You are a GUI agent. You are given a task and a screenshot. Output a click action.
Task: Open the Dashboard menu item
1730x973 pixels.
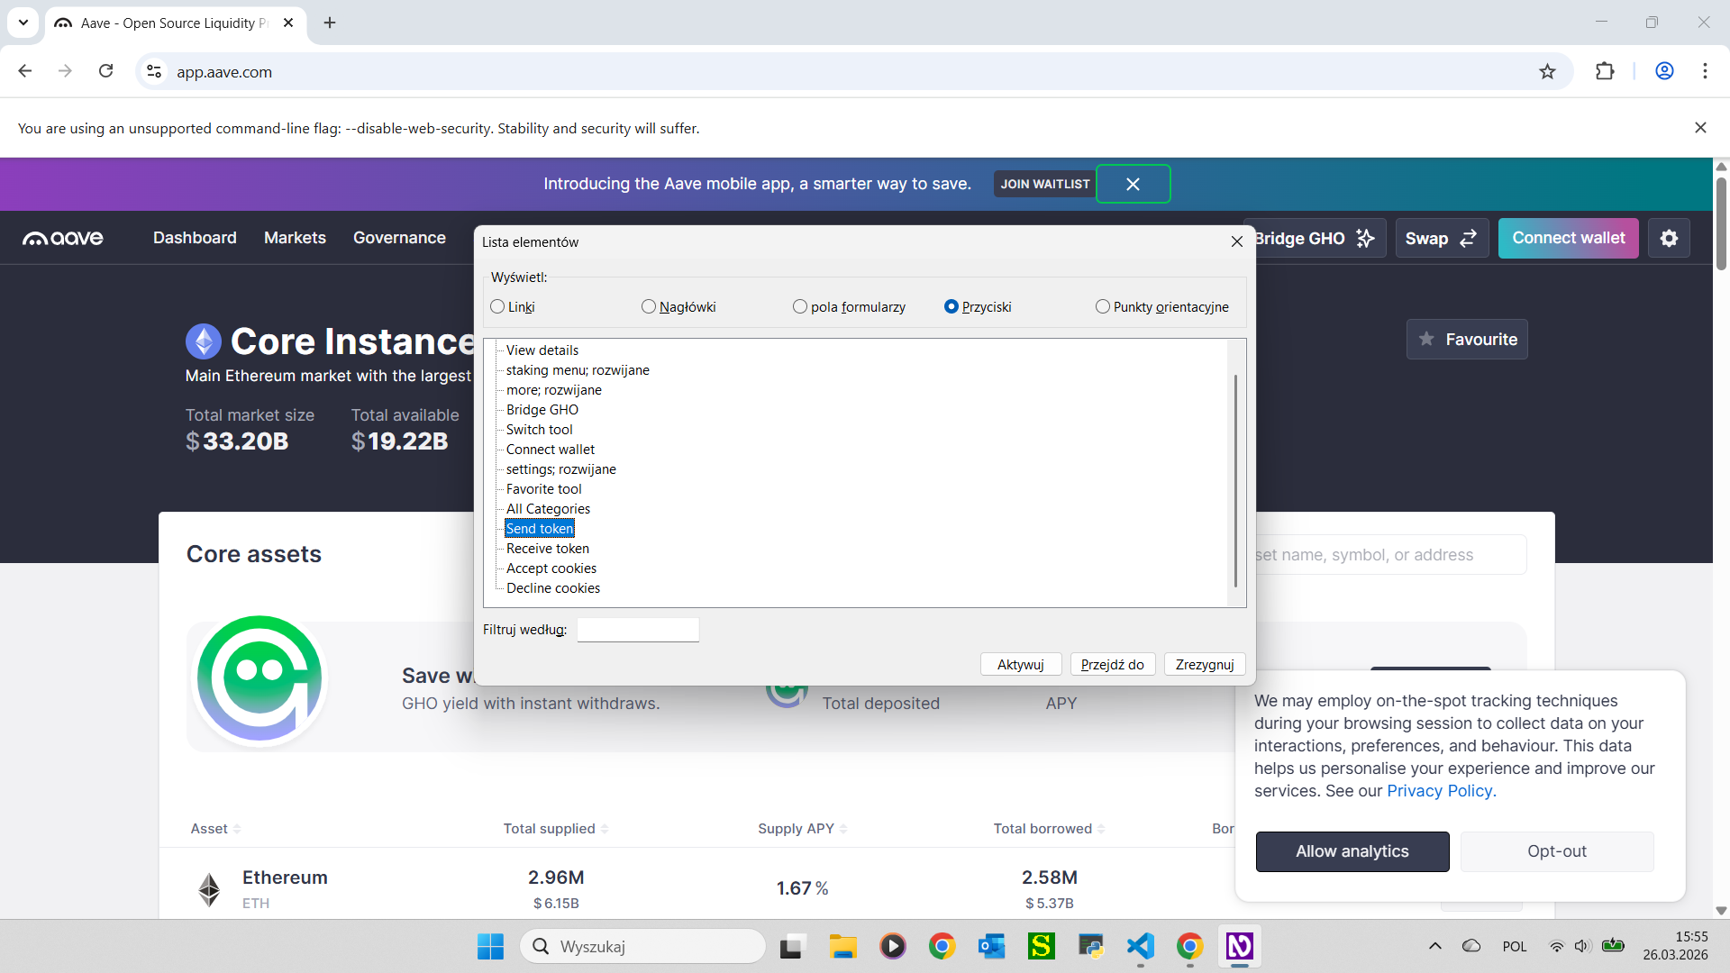(195, 238)
